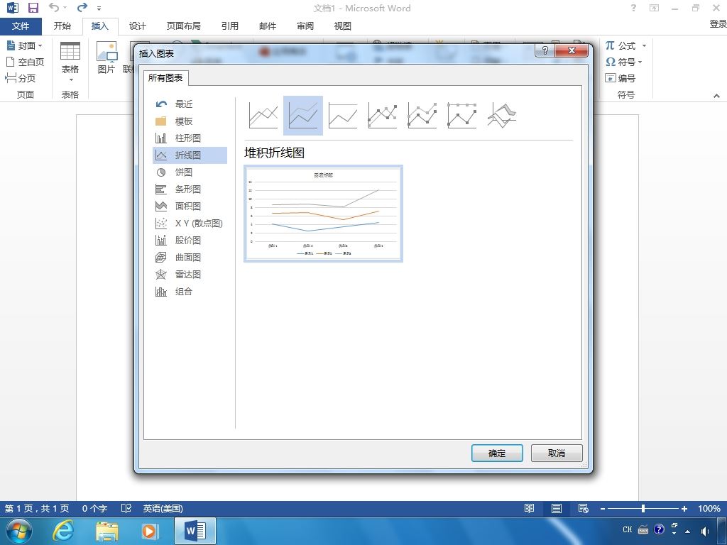Insert a 空白页 blank page

(25, 62)
